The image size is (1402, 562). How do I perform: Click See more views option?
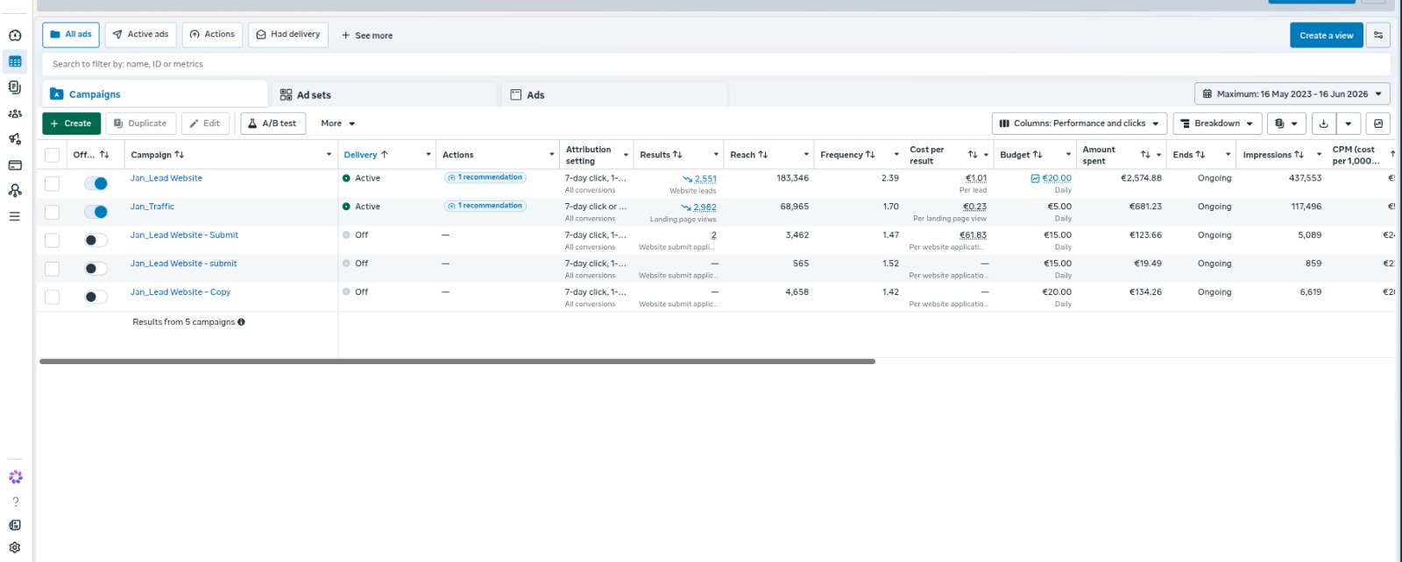click(367, 36)
